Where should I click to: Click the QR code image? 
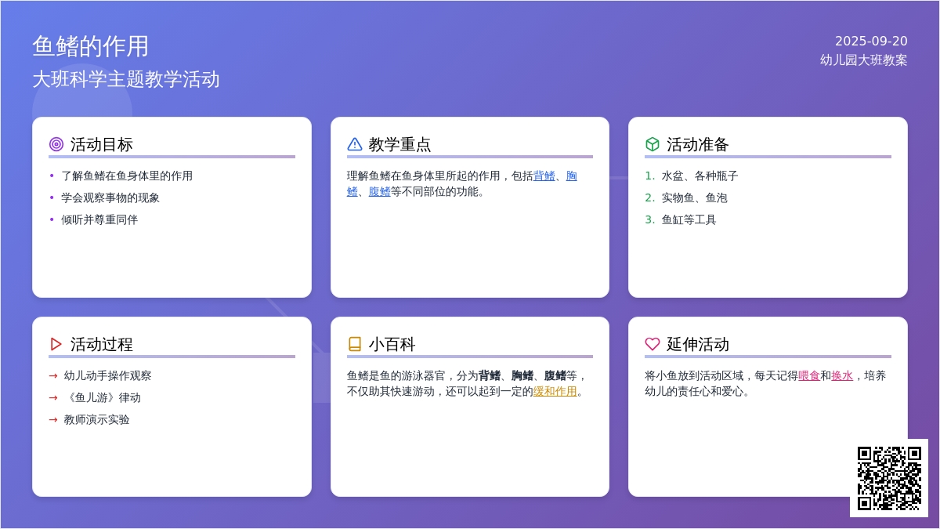pos(888,478)
